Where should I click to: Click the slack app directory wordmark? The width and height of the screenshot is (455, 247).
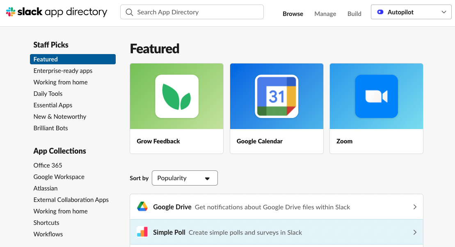tap(62, 12)
